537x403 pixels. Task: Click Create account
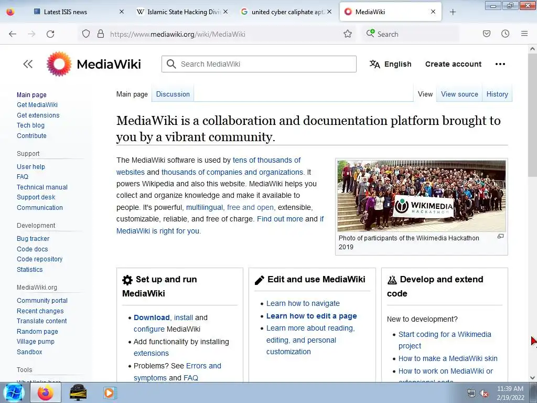(x=453, y=64)
